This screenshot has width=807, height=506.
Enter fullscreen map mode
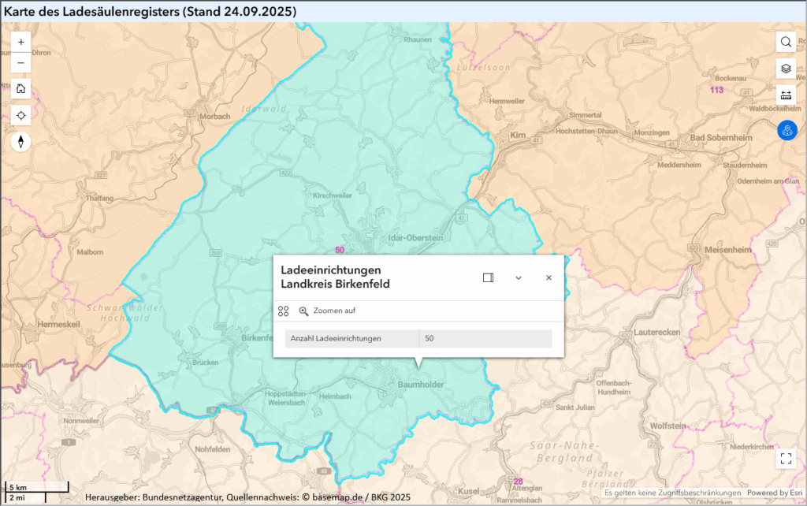786,459
